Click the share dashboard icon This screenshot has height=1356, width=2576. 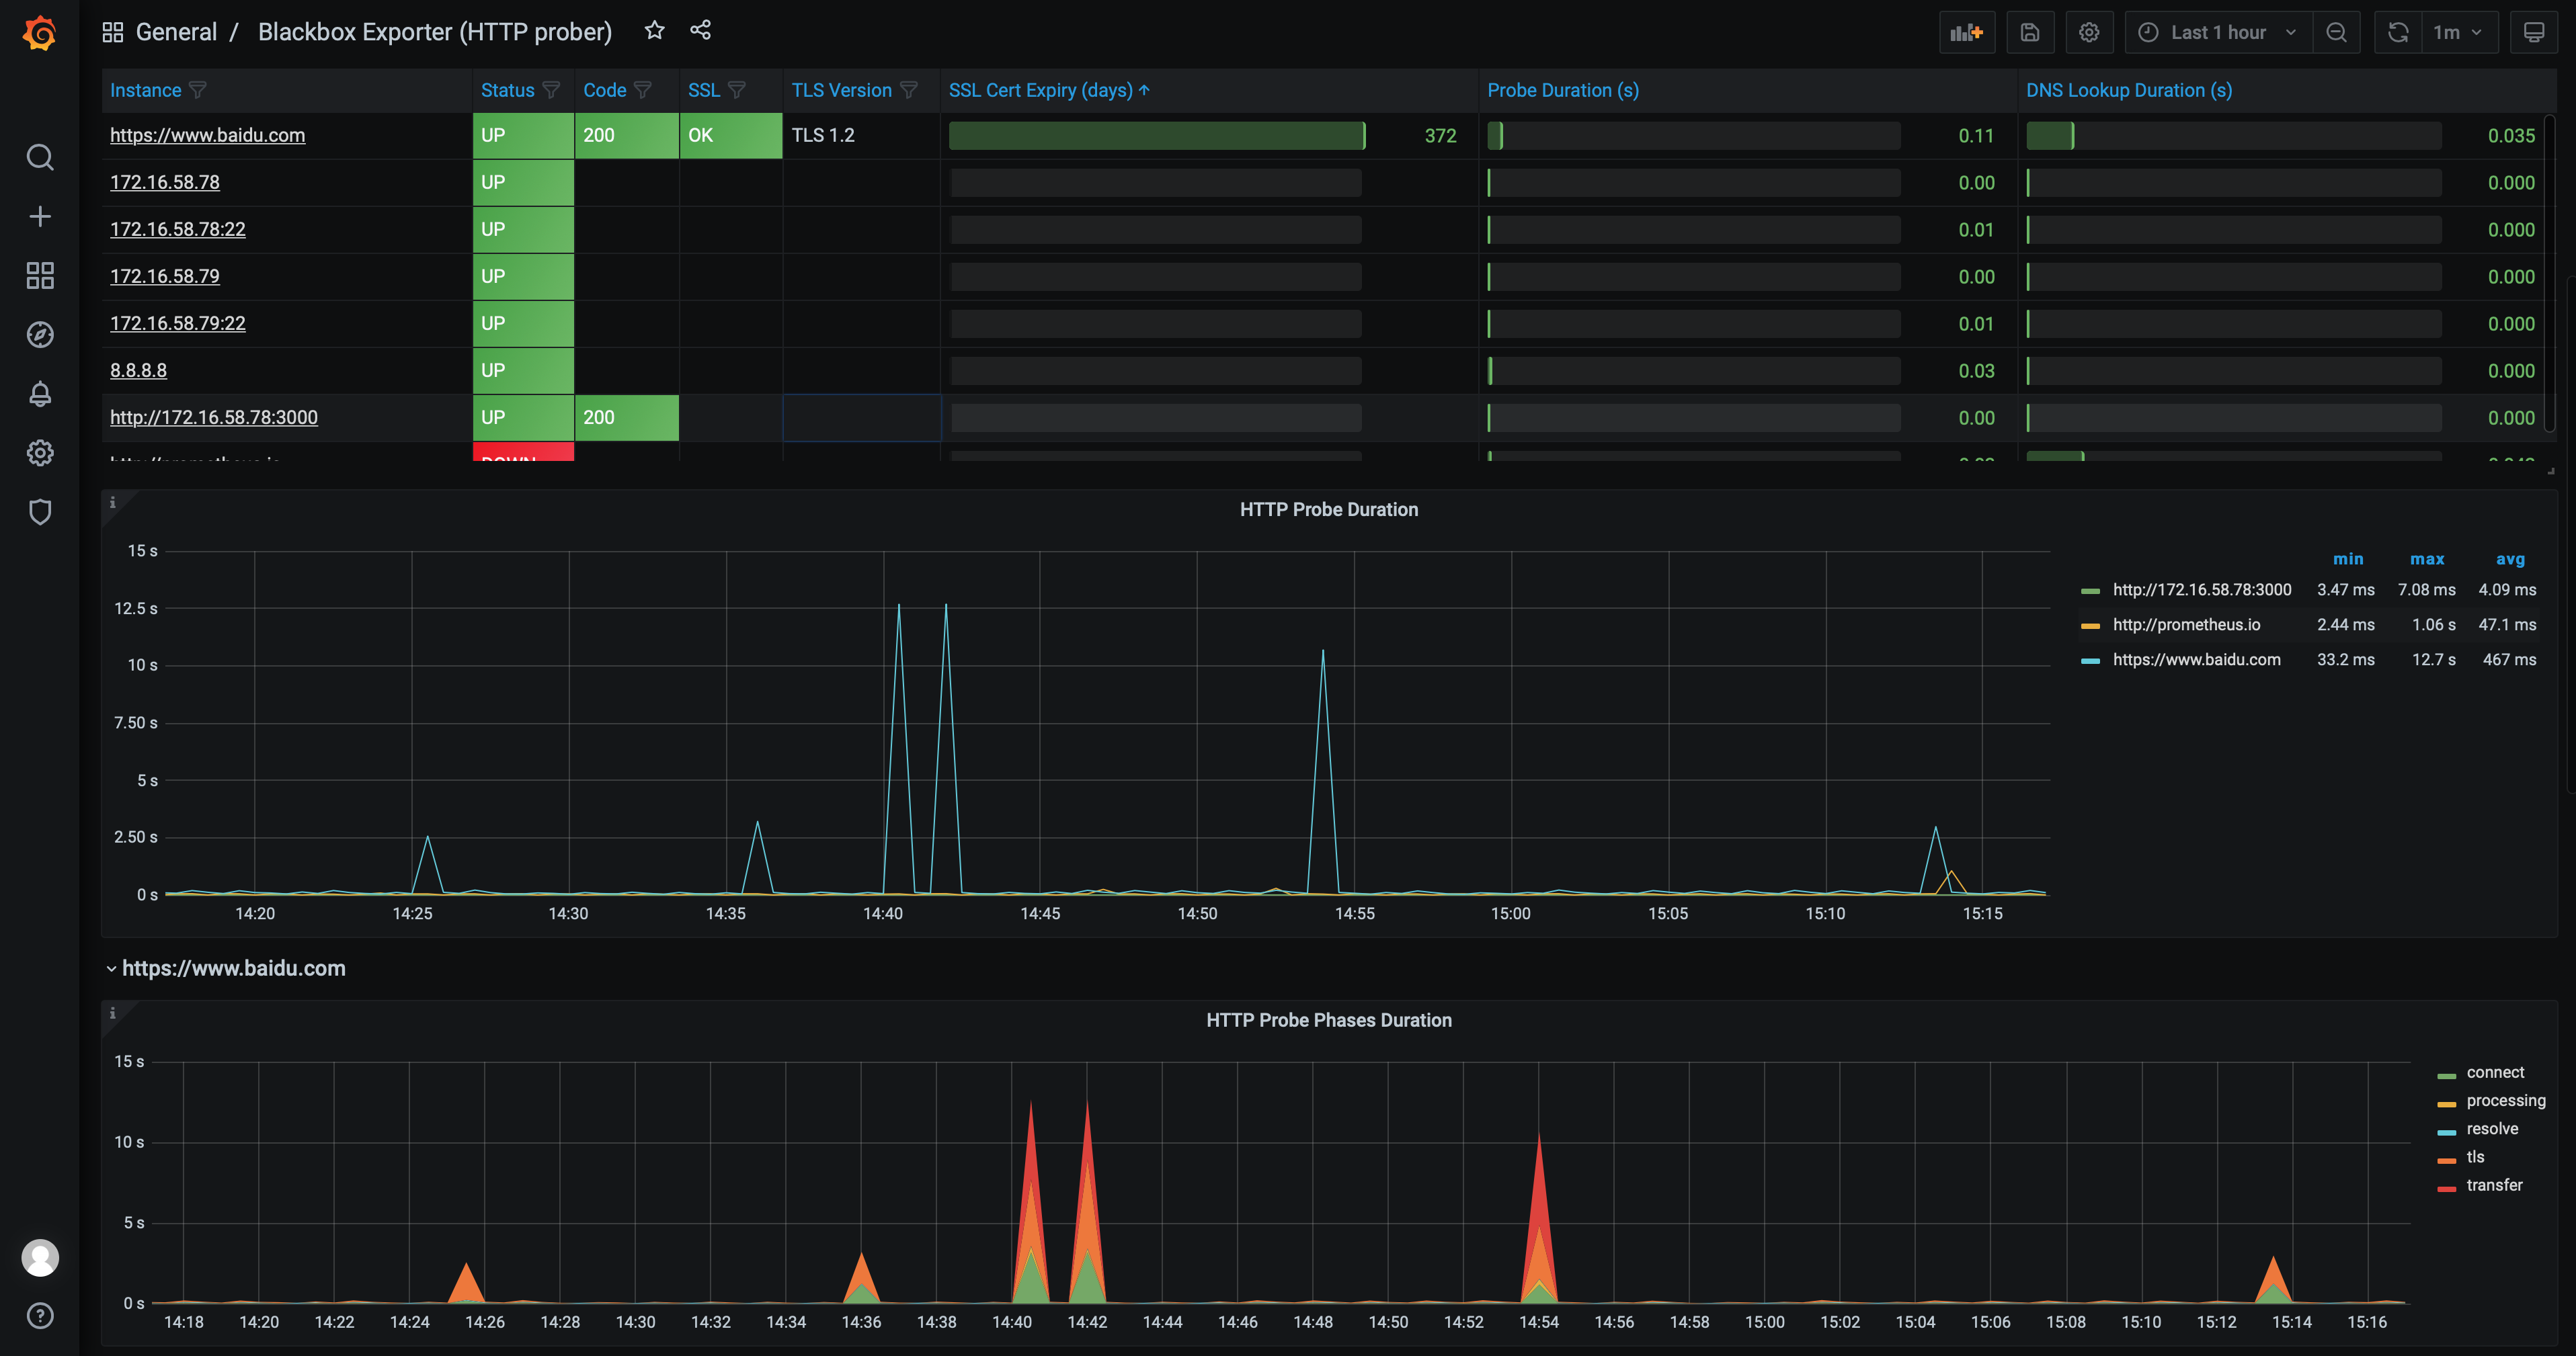point(700,31)
